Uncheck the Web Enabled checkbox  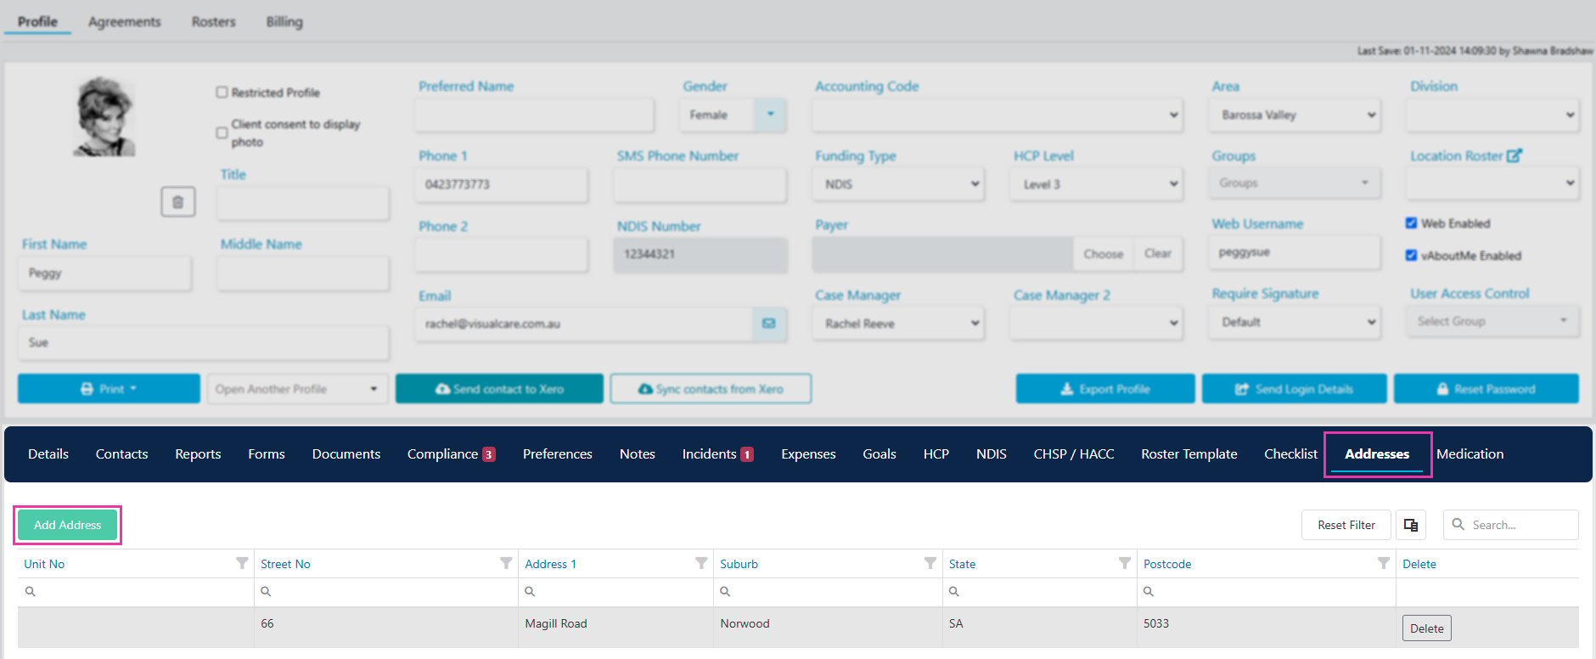click(x=1411, y=222)
